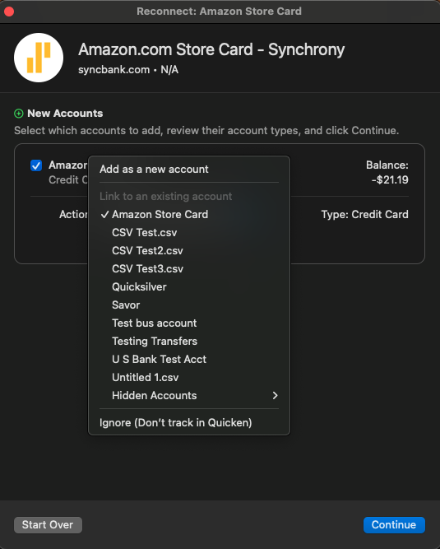440x549 pixels.
Task: Select Test bus account option
Action: pos(189,323)
